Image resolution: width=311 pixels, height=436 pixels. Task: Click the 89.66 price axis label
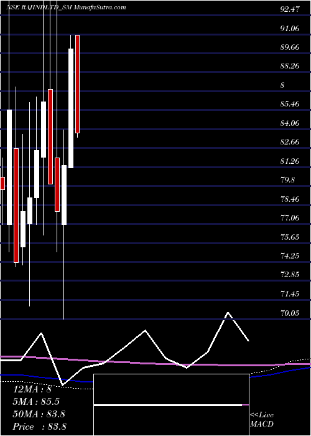click(x=290, y=47)
